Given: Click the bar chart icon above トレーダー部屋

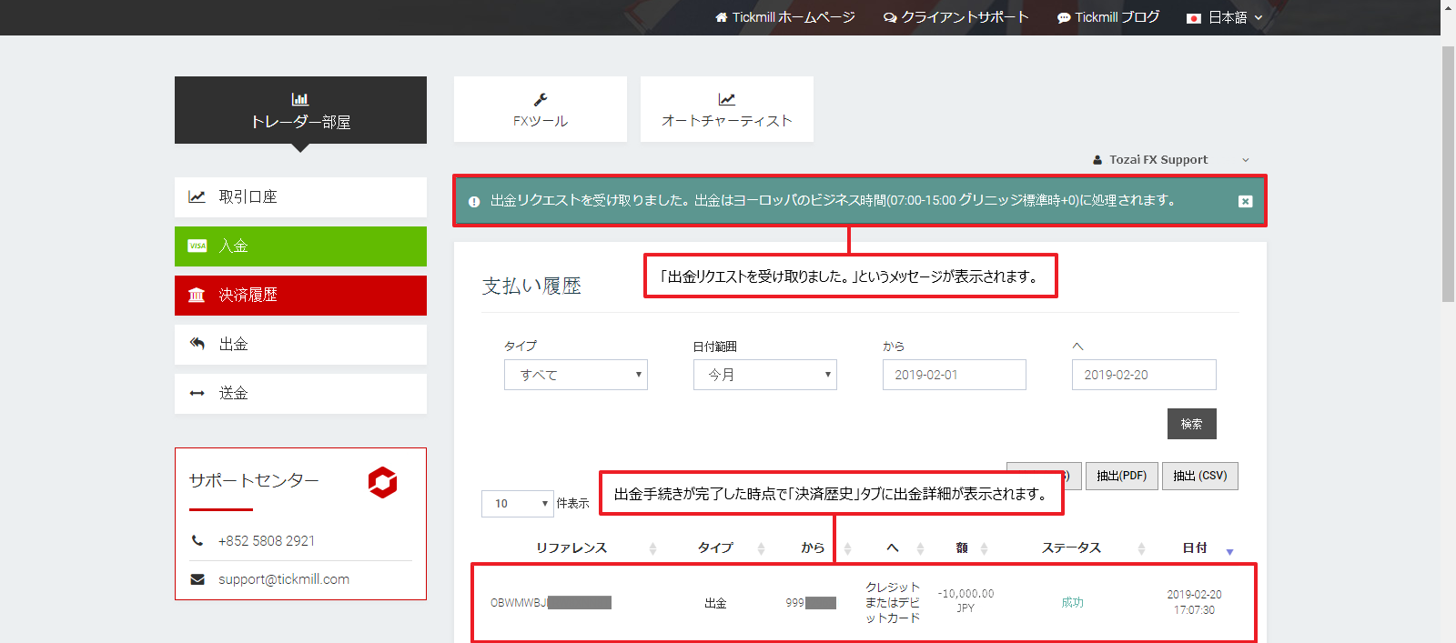Looking at the screenshot, I should click(x=300, y=98).
